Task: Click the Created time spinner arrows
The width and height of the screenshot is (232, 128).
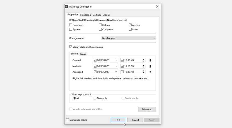Action: (143, 60)
